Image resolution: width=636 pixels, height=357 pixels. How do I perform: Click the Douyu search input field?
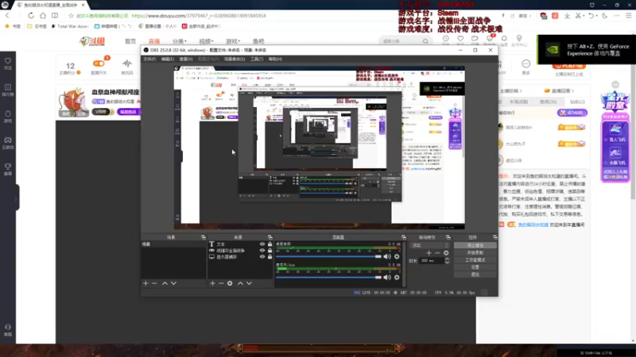[401, 41]
